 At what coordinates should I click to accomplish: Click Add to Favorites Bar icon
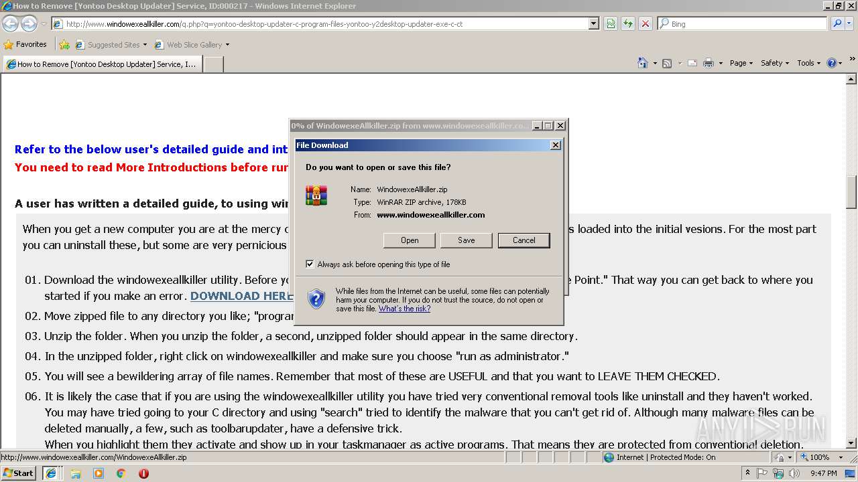pos(64,45)
